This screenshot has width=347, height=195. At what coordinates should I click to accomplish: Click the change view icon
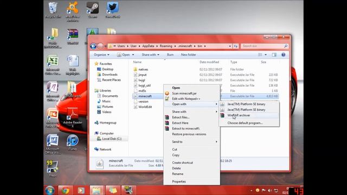point(260,55)
